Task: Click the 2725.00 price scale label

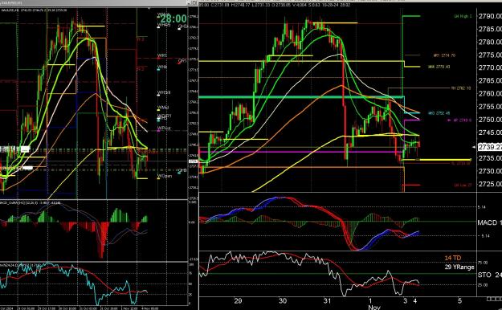Action: (x=490, y=184)
